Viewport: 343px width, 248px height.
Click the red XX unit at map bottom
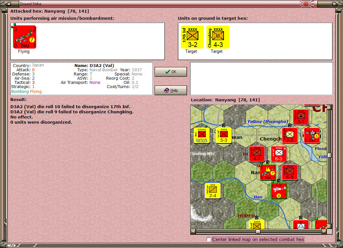301,224
